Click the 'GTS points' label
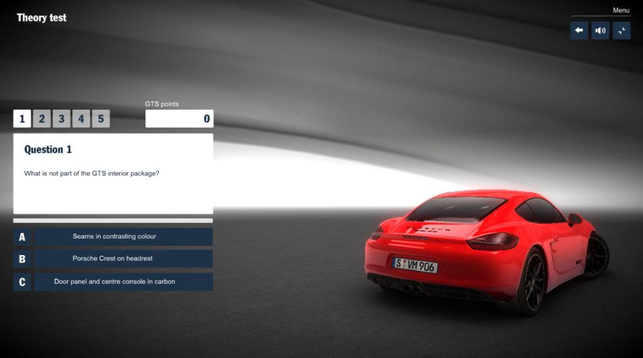643x358 pixels. tap(161, 104)
